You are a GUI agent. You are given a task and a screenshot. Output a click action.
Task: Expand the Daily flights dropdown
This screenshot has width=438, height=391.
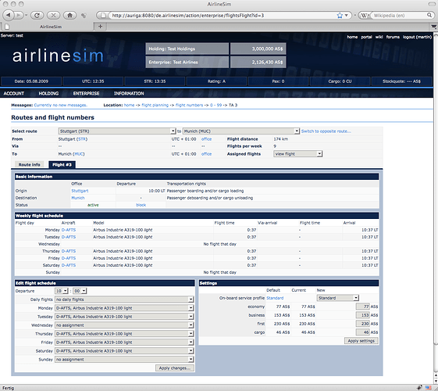[124, 300]
